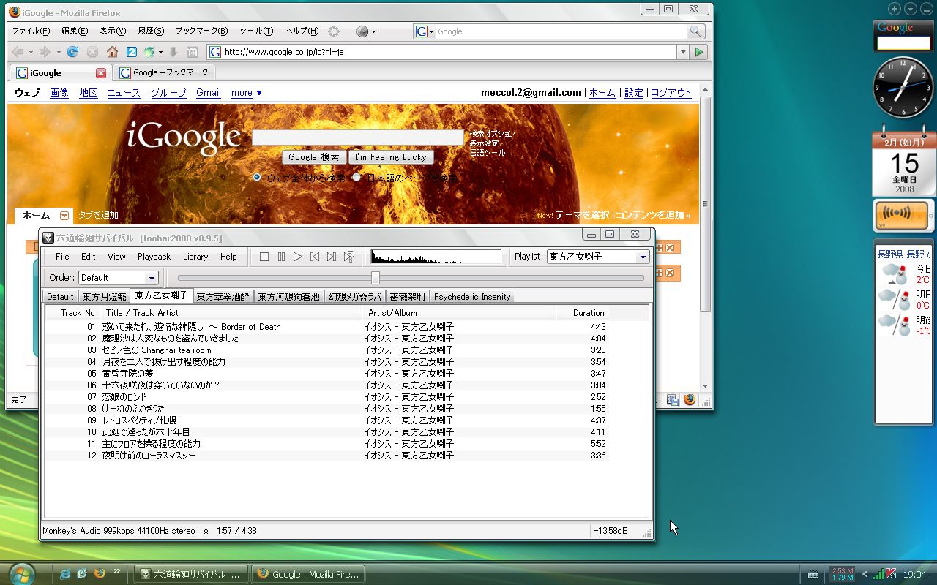Open the Gmail link
The image size is (937, 585).
tap(209, 93)
